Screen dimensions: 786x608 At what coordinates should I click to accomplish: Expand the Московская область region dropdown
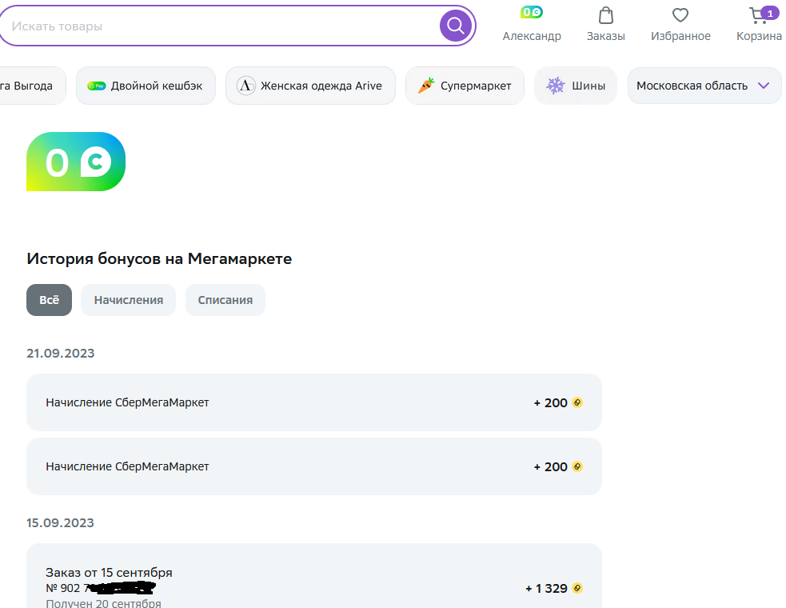click(704, 86)
